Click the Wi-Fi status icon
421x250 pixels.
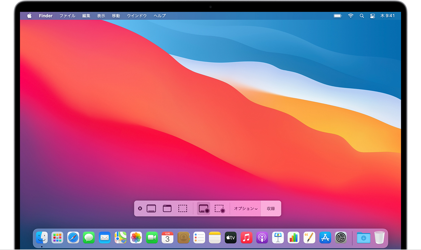pos(351,16)
